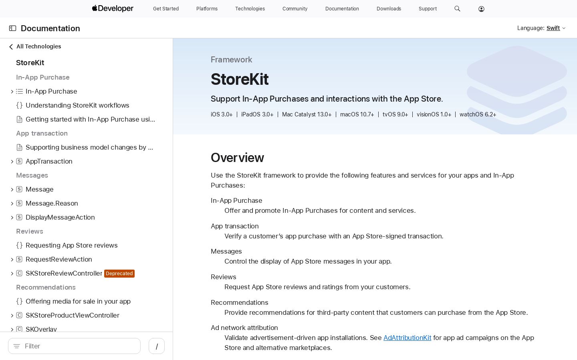577x360 pixels.
Task: Open the account profile icon
Action: coord(481,9)
